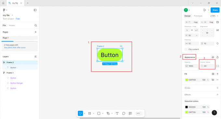Open a new tab with plus
The height and width of the screenshot is (119, 221).
28,3
